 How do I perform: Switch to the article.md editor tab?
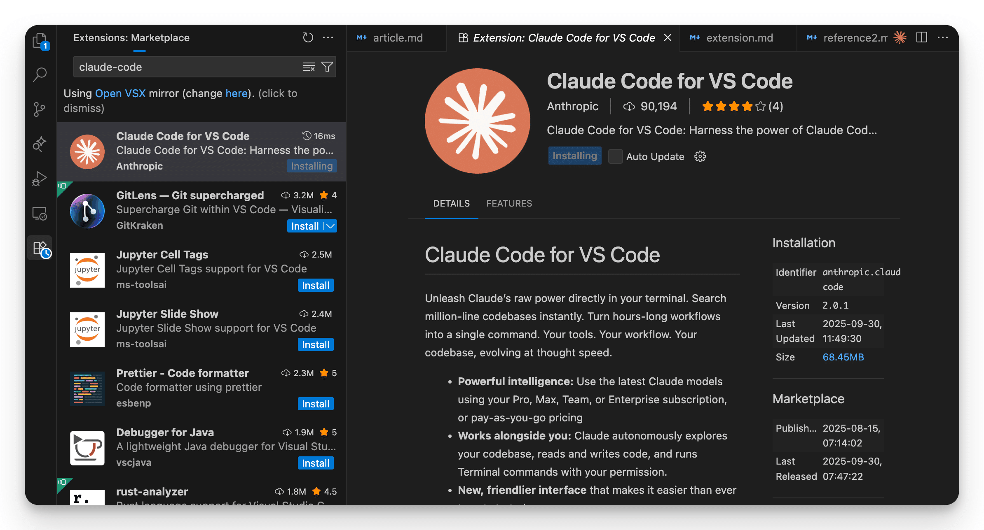(x=398, y=38)
